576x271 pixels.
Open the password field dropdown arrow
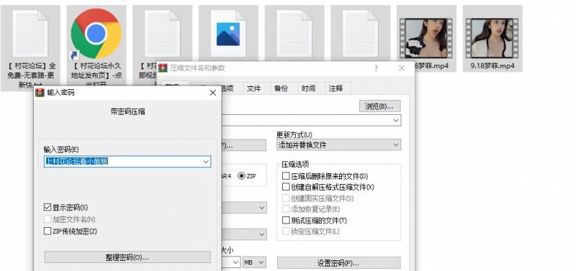tap(206, 162)
